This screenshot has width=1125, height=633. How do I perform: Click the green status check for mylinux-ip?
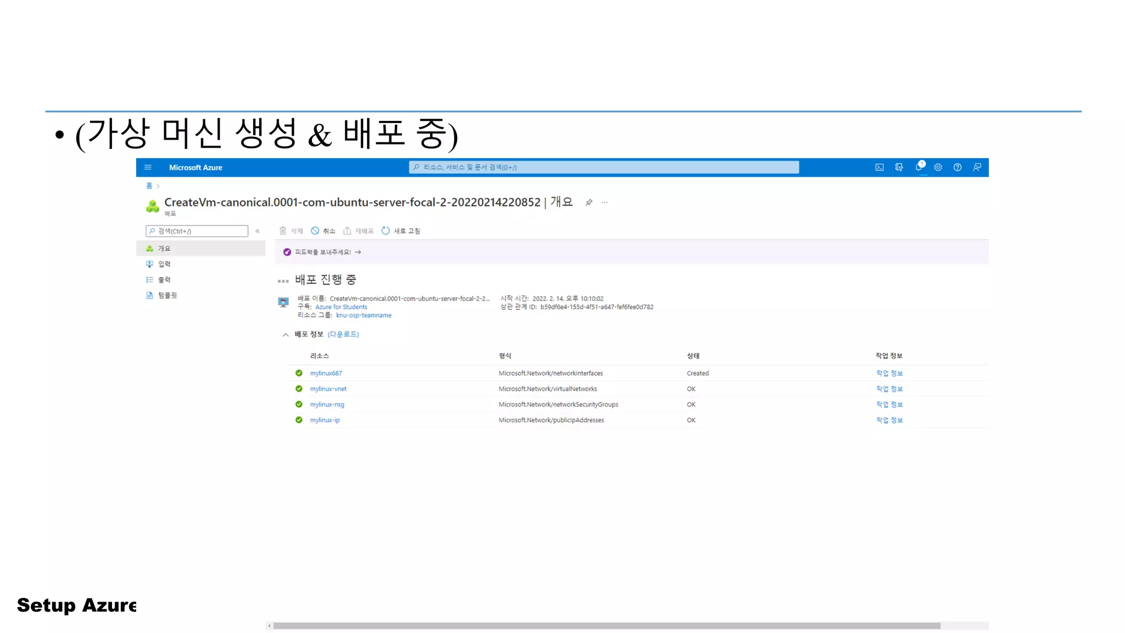pyautogui.click(x=299, y=420)
